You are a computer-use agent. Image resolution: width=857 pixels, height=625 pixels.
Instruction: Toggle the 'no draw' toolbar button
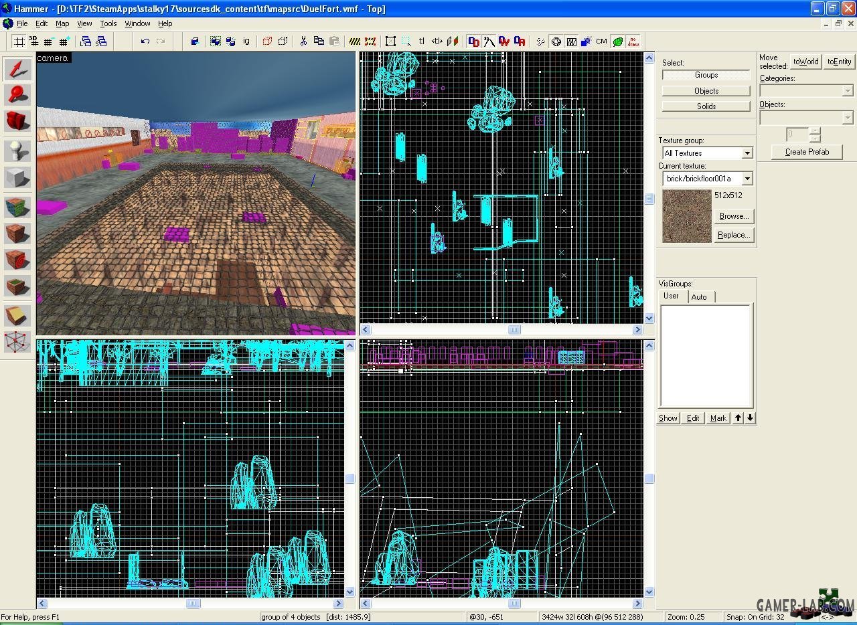pyautogui.click(x=633, y=41)
